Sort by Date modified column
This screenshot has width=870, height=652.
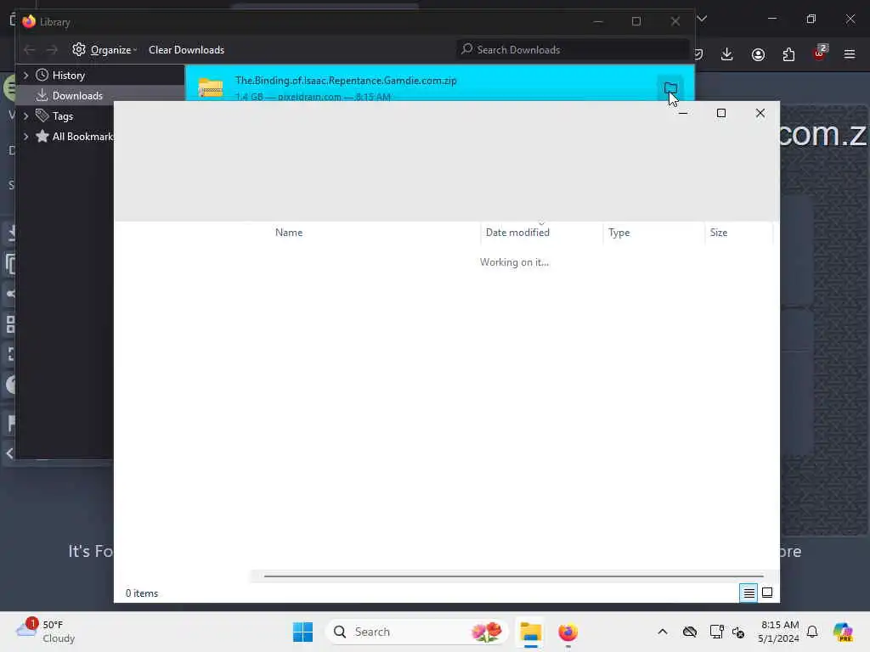[517, 233]
